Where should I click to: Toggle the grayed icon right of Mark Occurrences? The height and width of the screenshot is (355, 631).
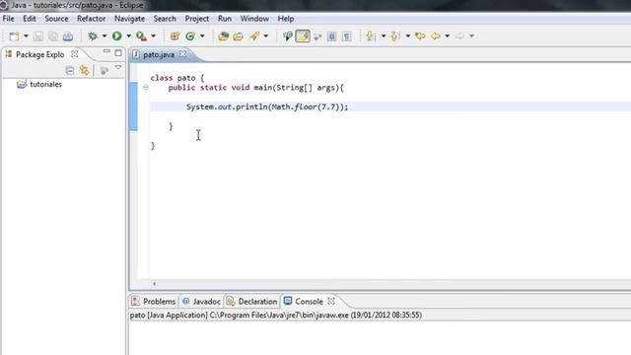317,36
